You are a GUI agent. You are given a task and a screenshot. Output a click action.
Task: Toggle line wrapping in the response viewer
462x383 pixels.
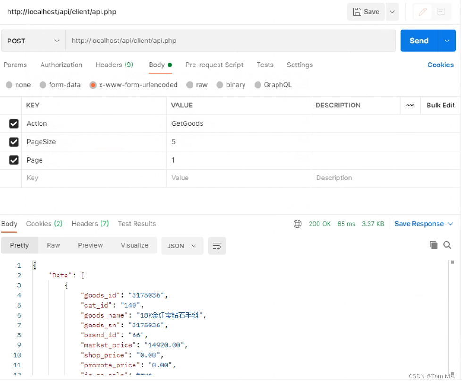pyautogui.click(x=217, y=246)
